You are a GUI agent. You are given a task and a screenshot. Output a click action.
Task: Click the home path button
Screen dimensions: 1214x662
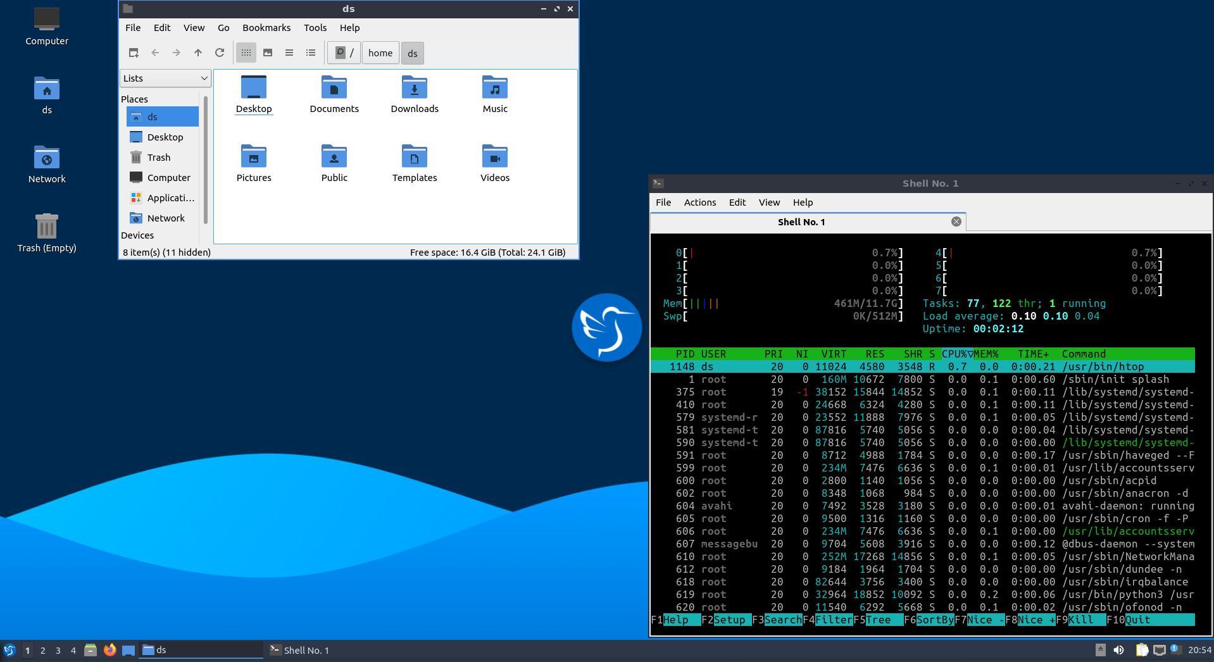pos(380,53)
